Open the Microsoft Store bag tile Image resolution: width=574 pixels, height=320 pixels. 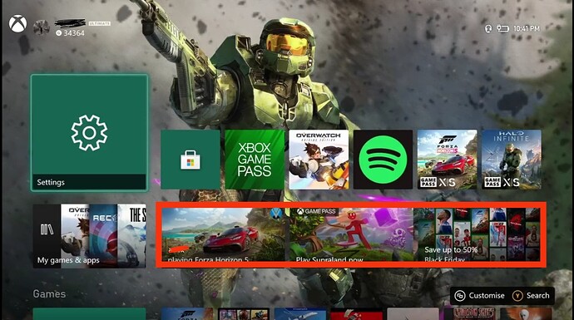click(x=191, y=160)
